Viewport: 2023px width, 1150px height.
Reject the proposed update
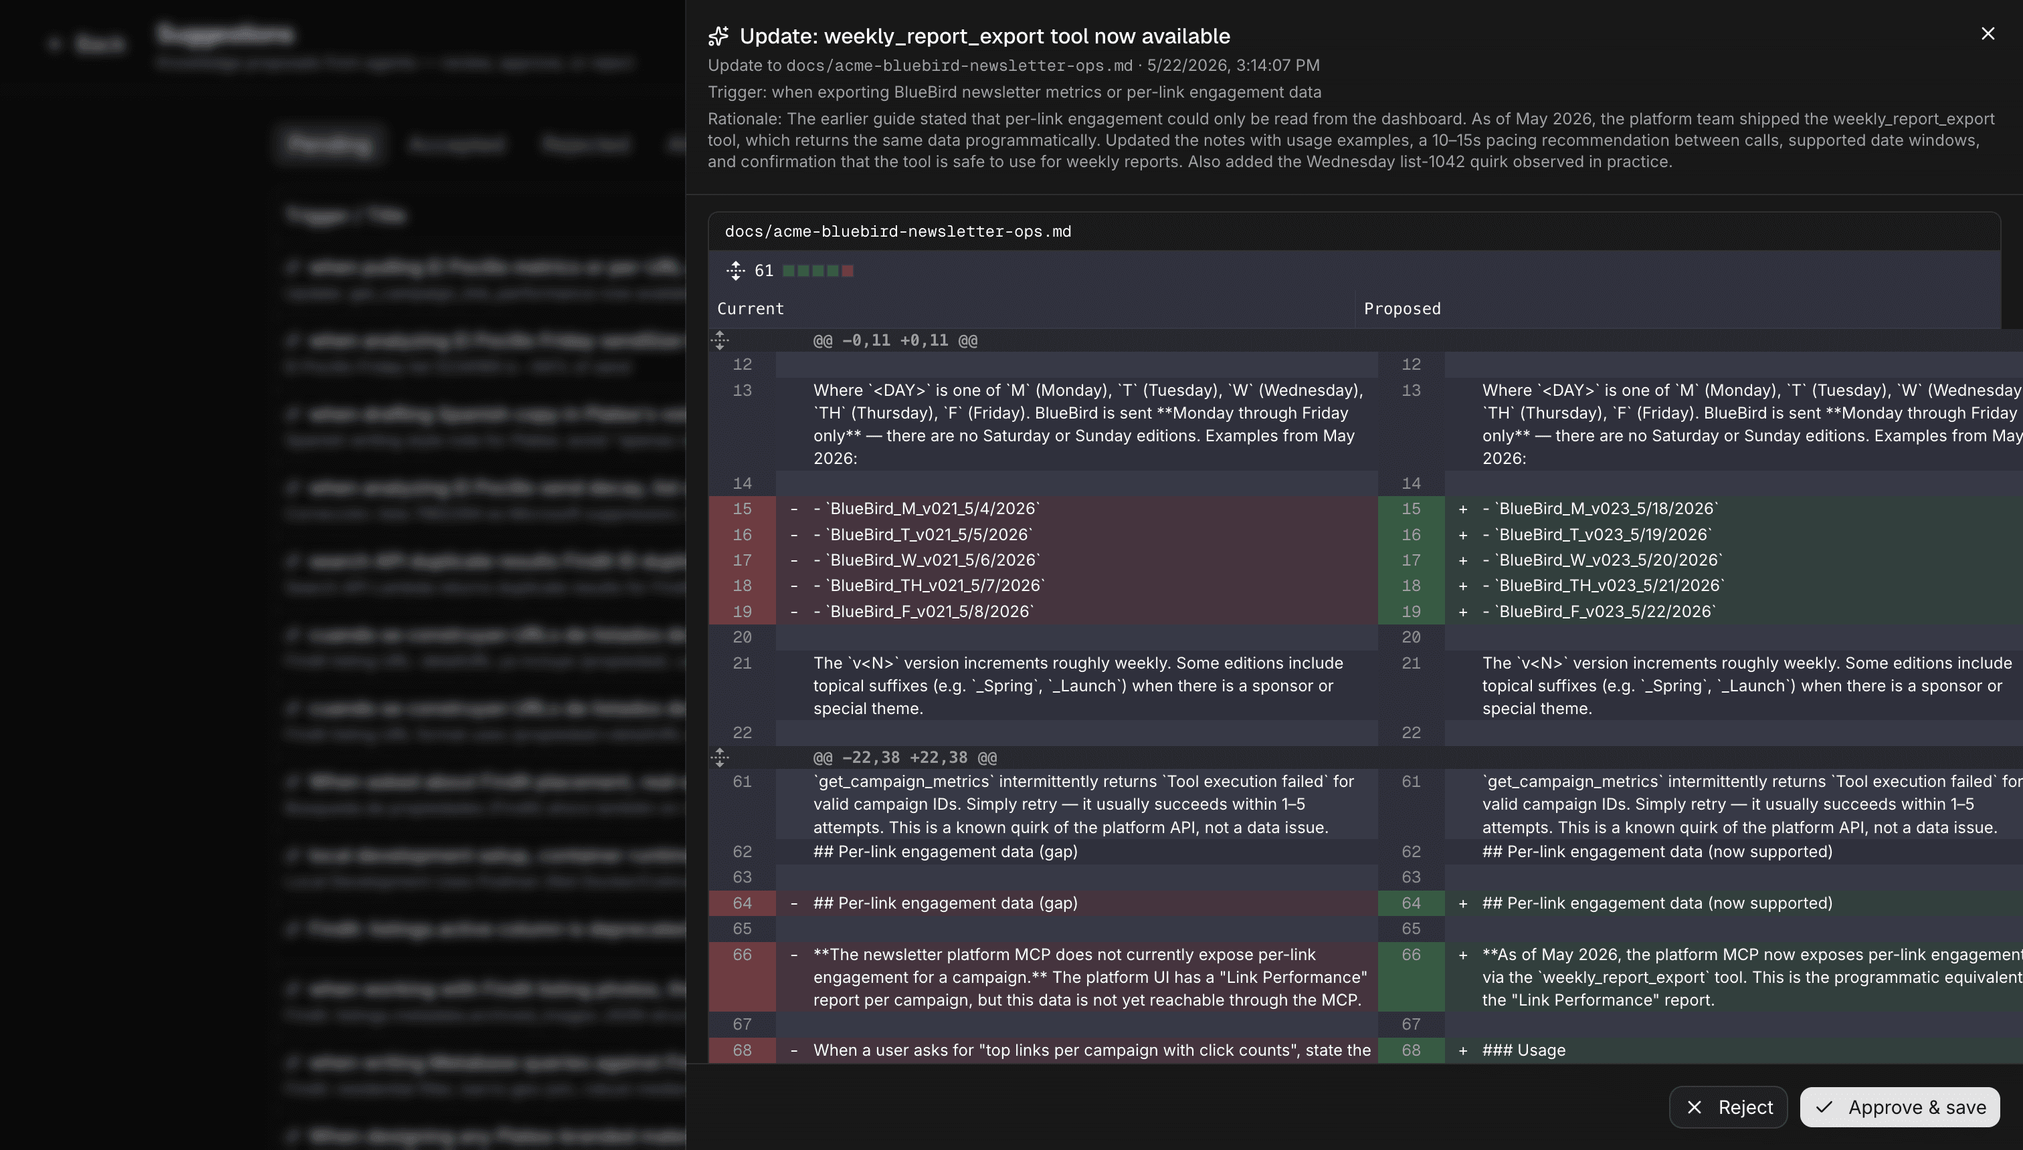click(1728, 1107)
